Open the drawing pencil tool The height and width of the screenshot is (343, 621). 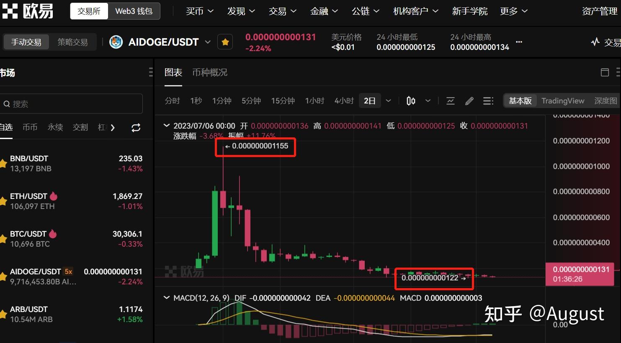coord(469,101)
